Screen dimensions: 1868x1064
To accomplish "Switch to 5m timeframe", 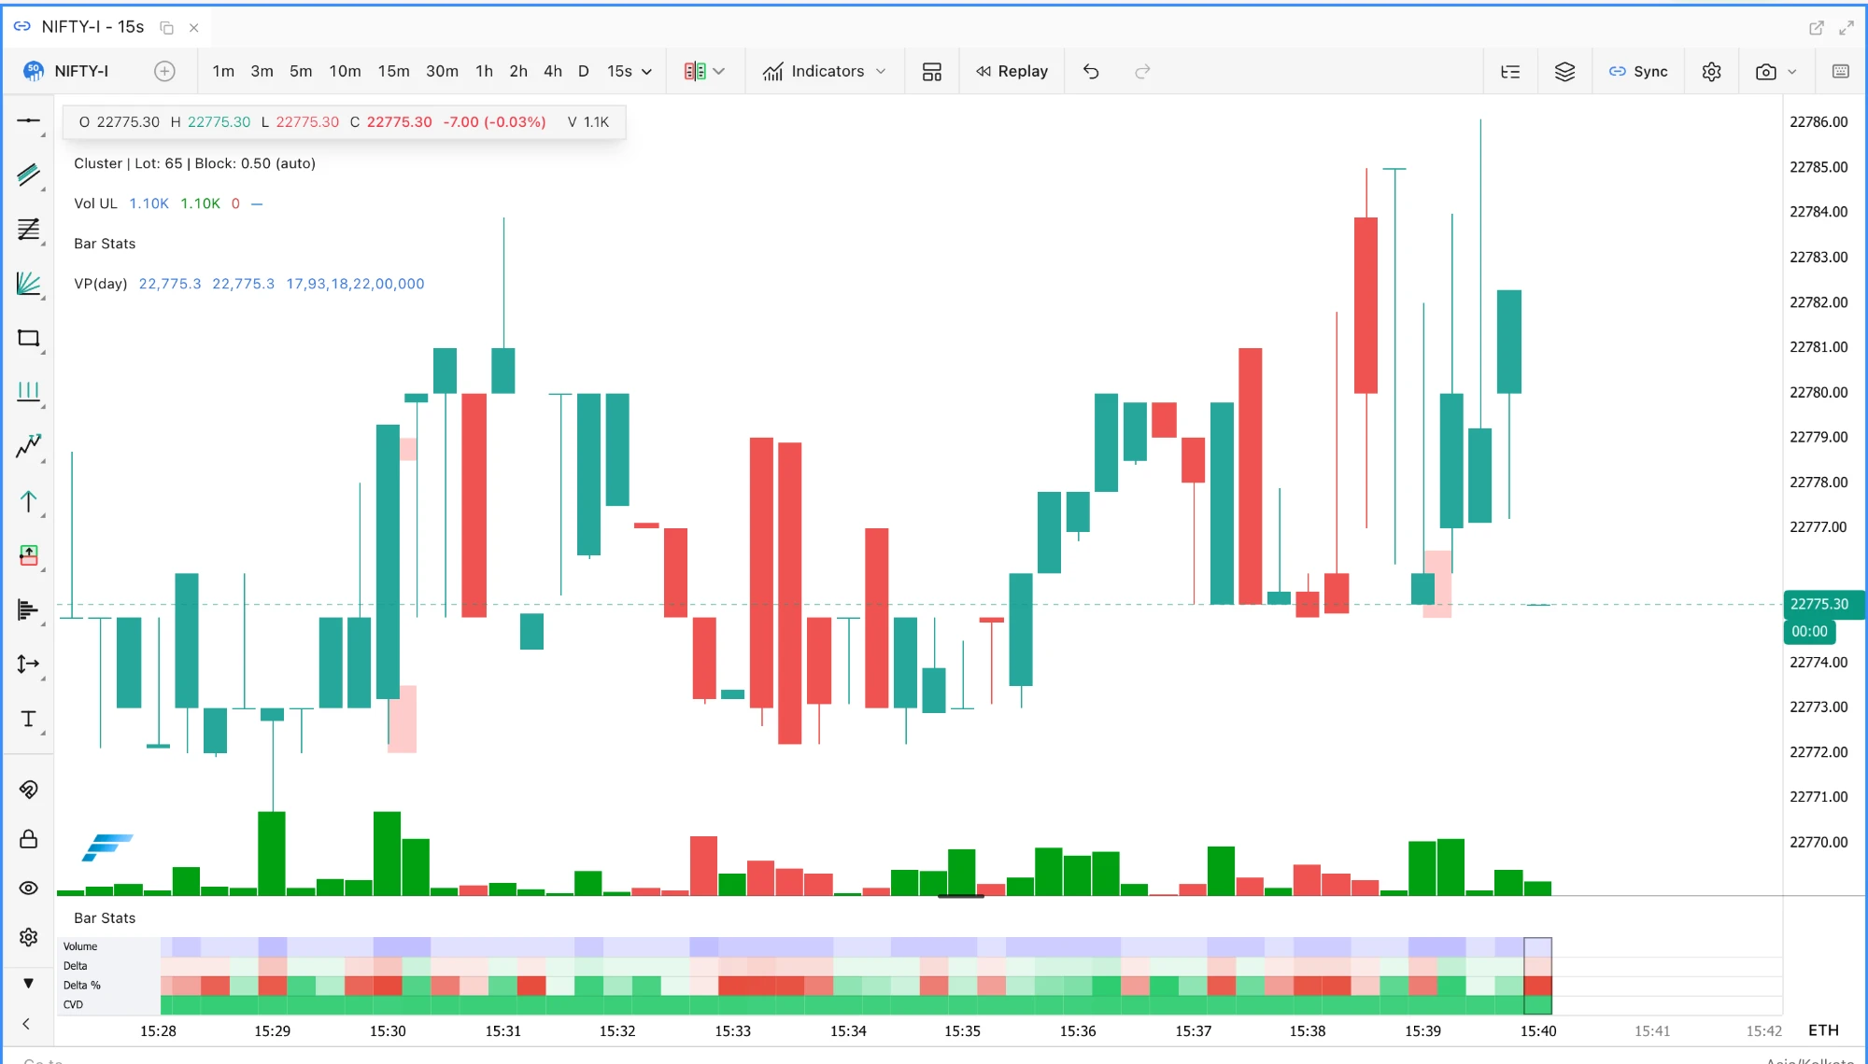I will coord(301,71).
